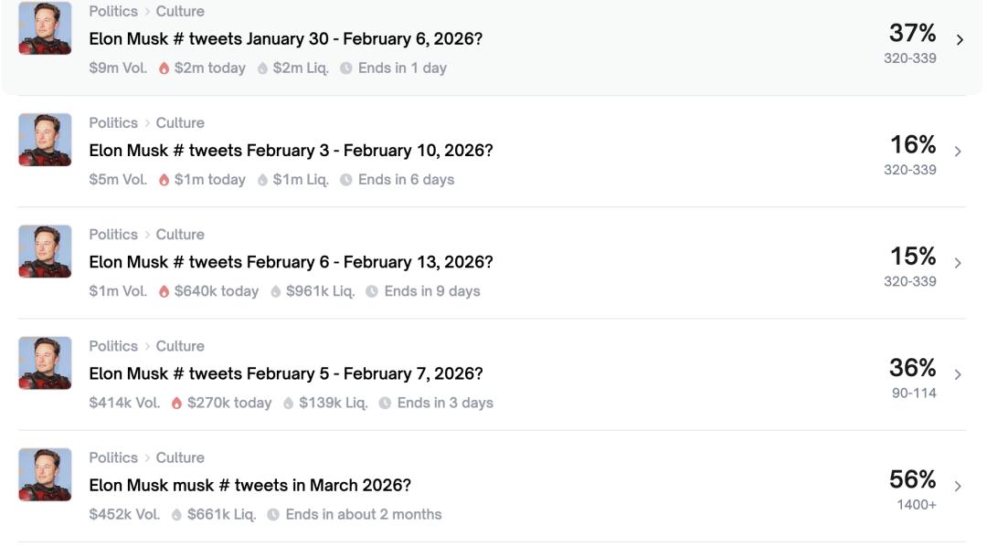This screenshot has height=546, width=987.
Task: Click the 37% odds for 320-339 outcome
Action: (912, 34)
